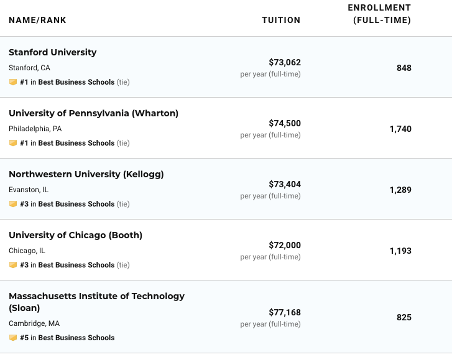Image resolution: width=452 pixels, height=362 pixels.
Task: Click the badge icon beside Wharton's #1 ranking
Action: 12,143
